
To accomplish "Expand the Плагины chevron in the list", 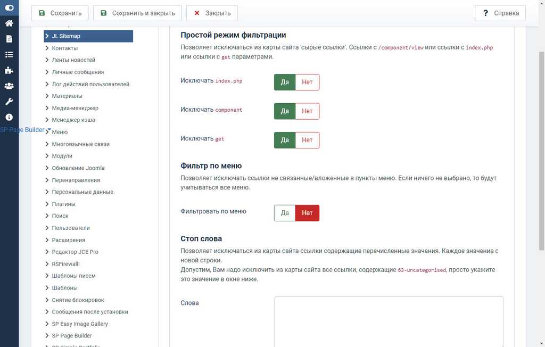I will tap(47, 204).
